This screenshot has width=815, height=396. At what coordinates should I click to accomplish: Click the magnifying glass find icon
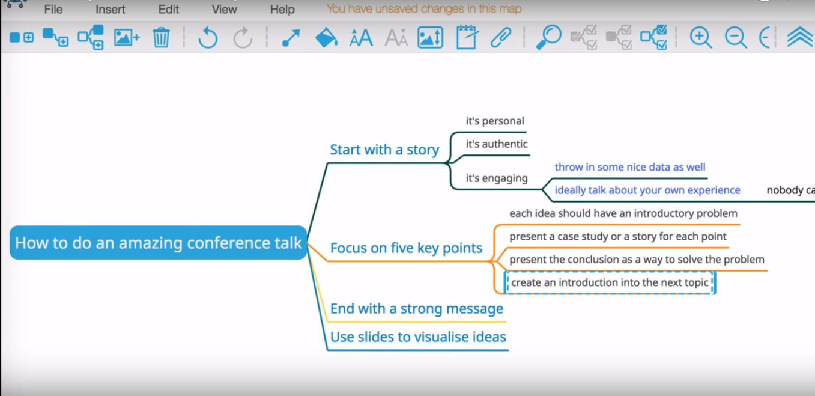548,37
